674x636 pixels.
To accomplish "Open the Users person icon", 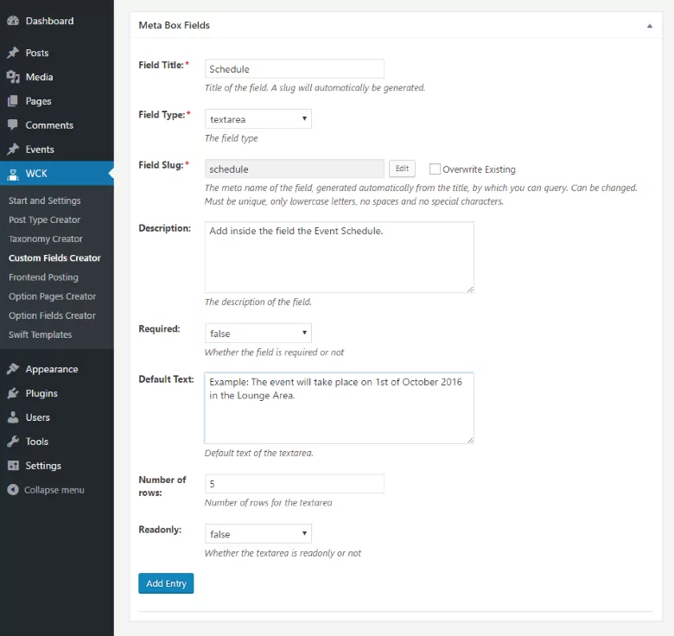I will (13, 417).
